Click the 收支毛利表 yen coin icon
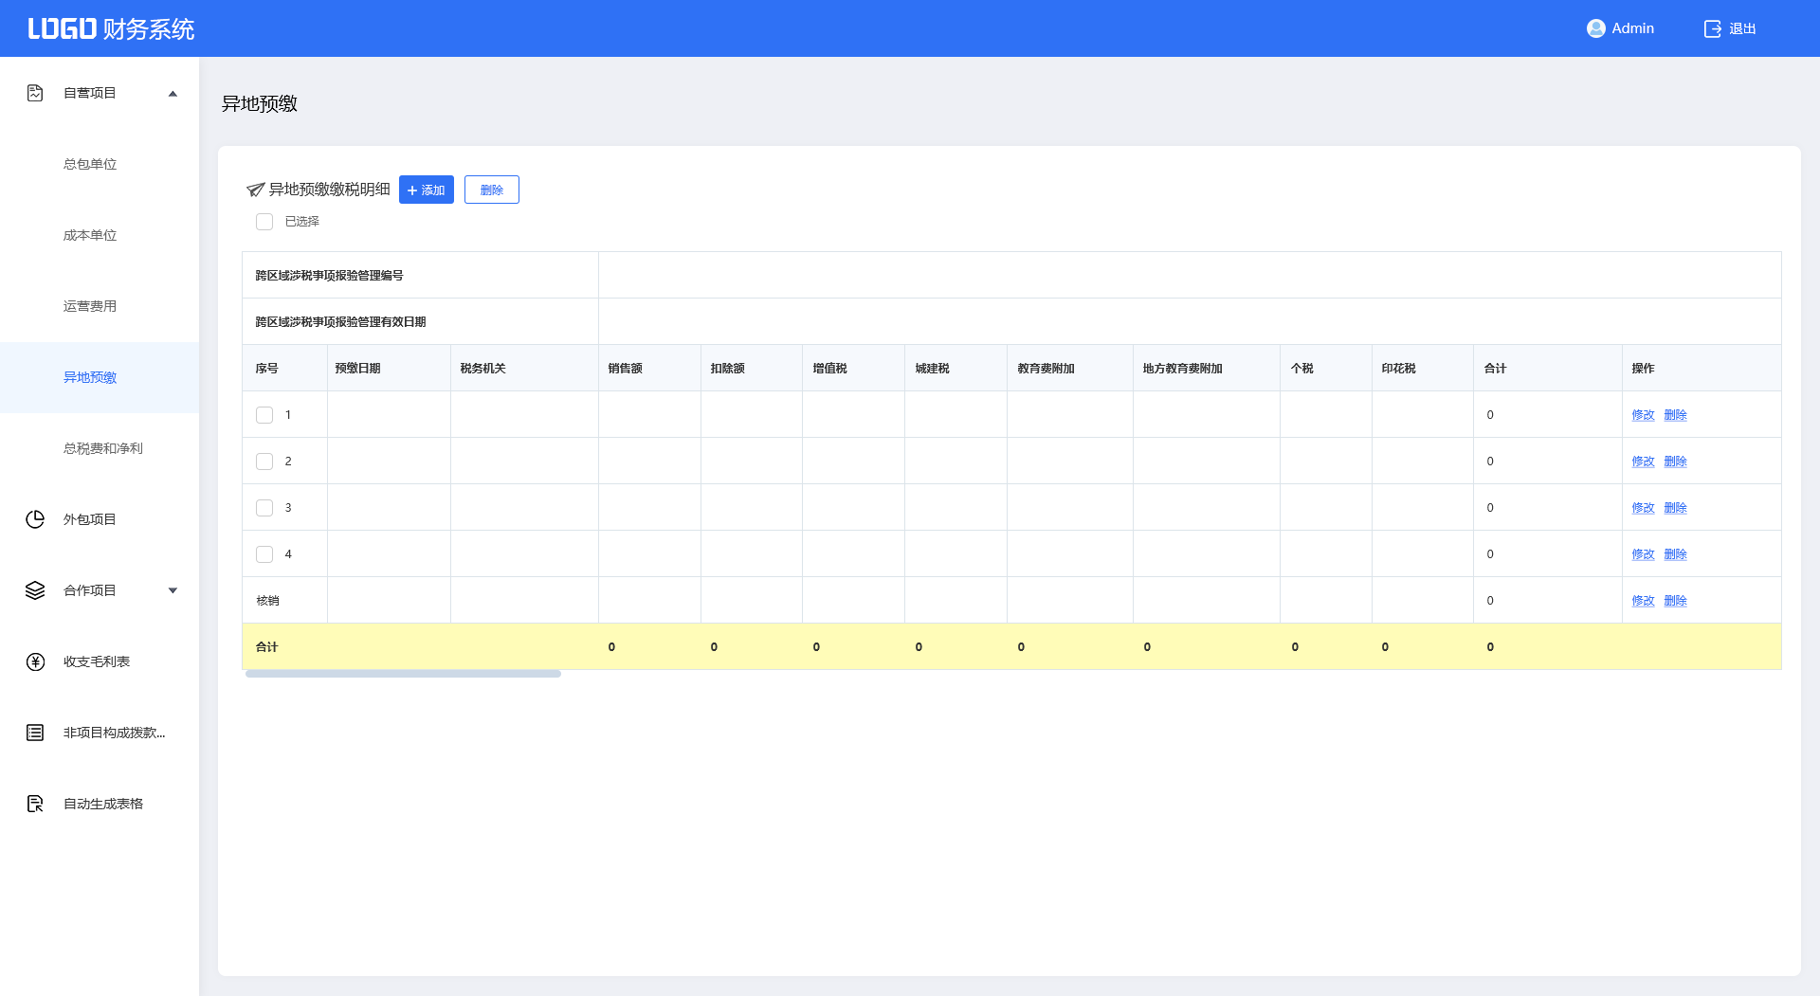Screen dimensions: 1820x996 35,661
